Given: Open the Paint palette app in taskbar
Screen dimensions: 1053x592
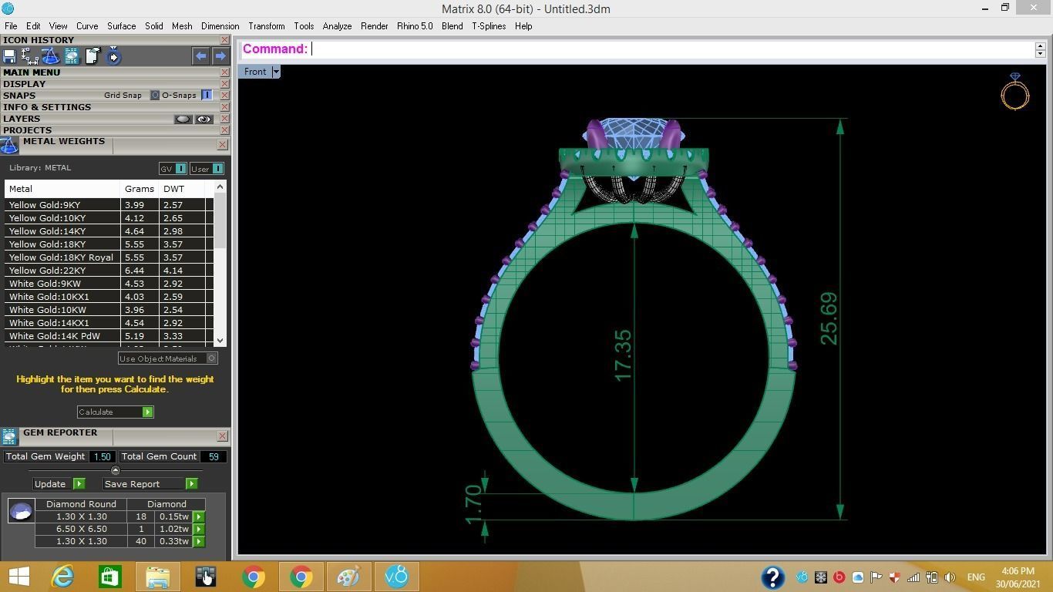Looking at the screenshot, I should [x=348, y=577].
